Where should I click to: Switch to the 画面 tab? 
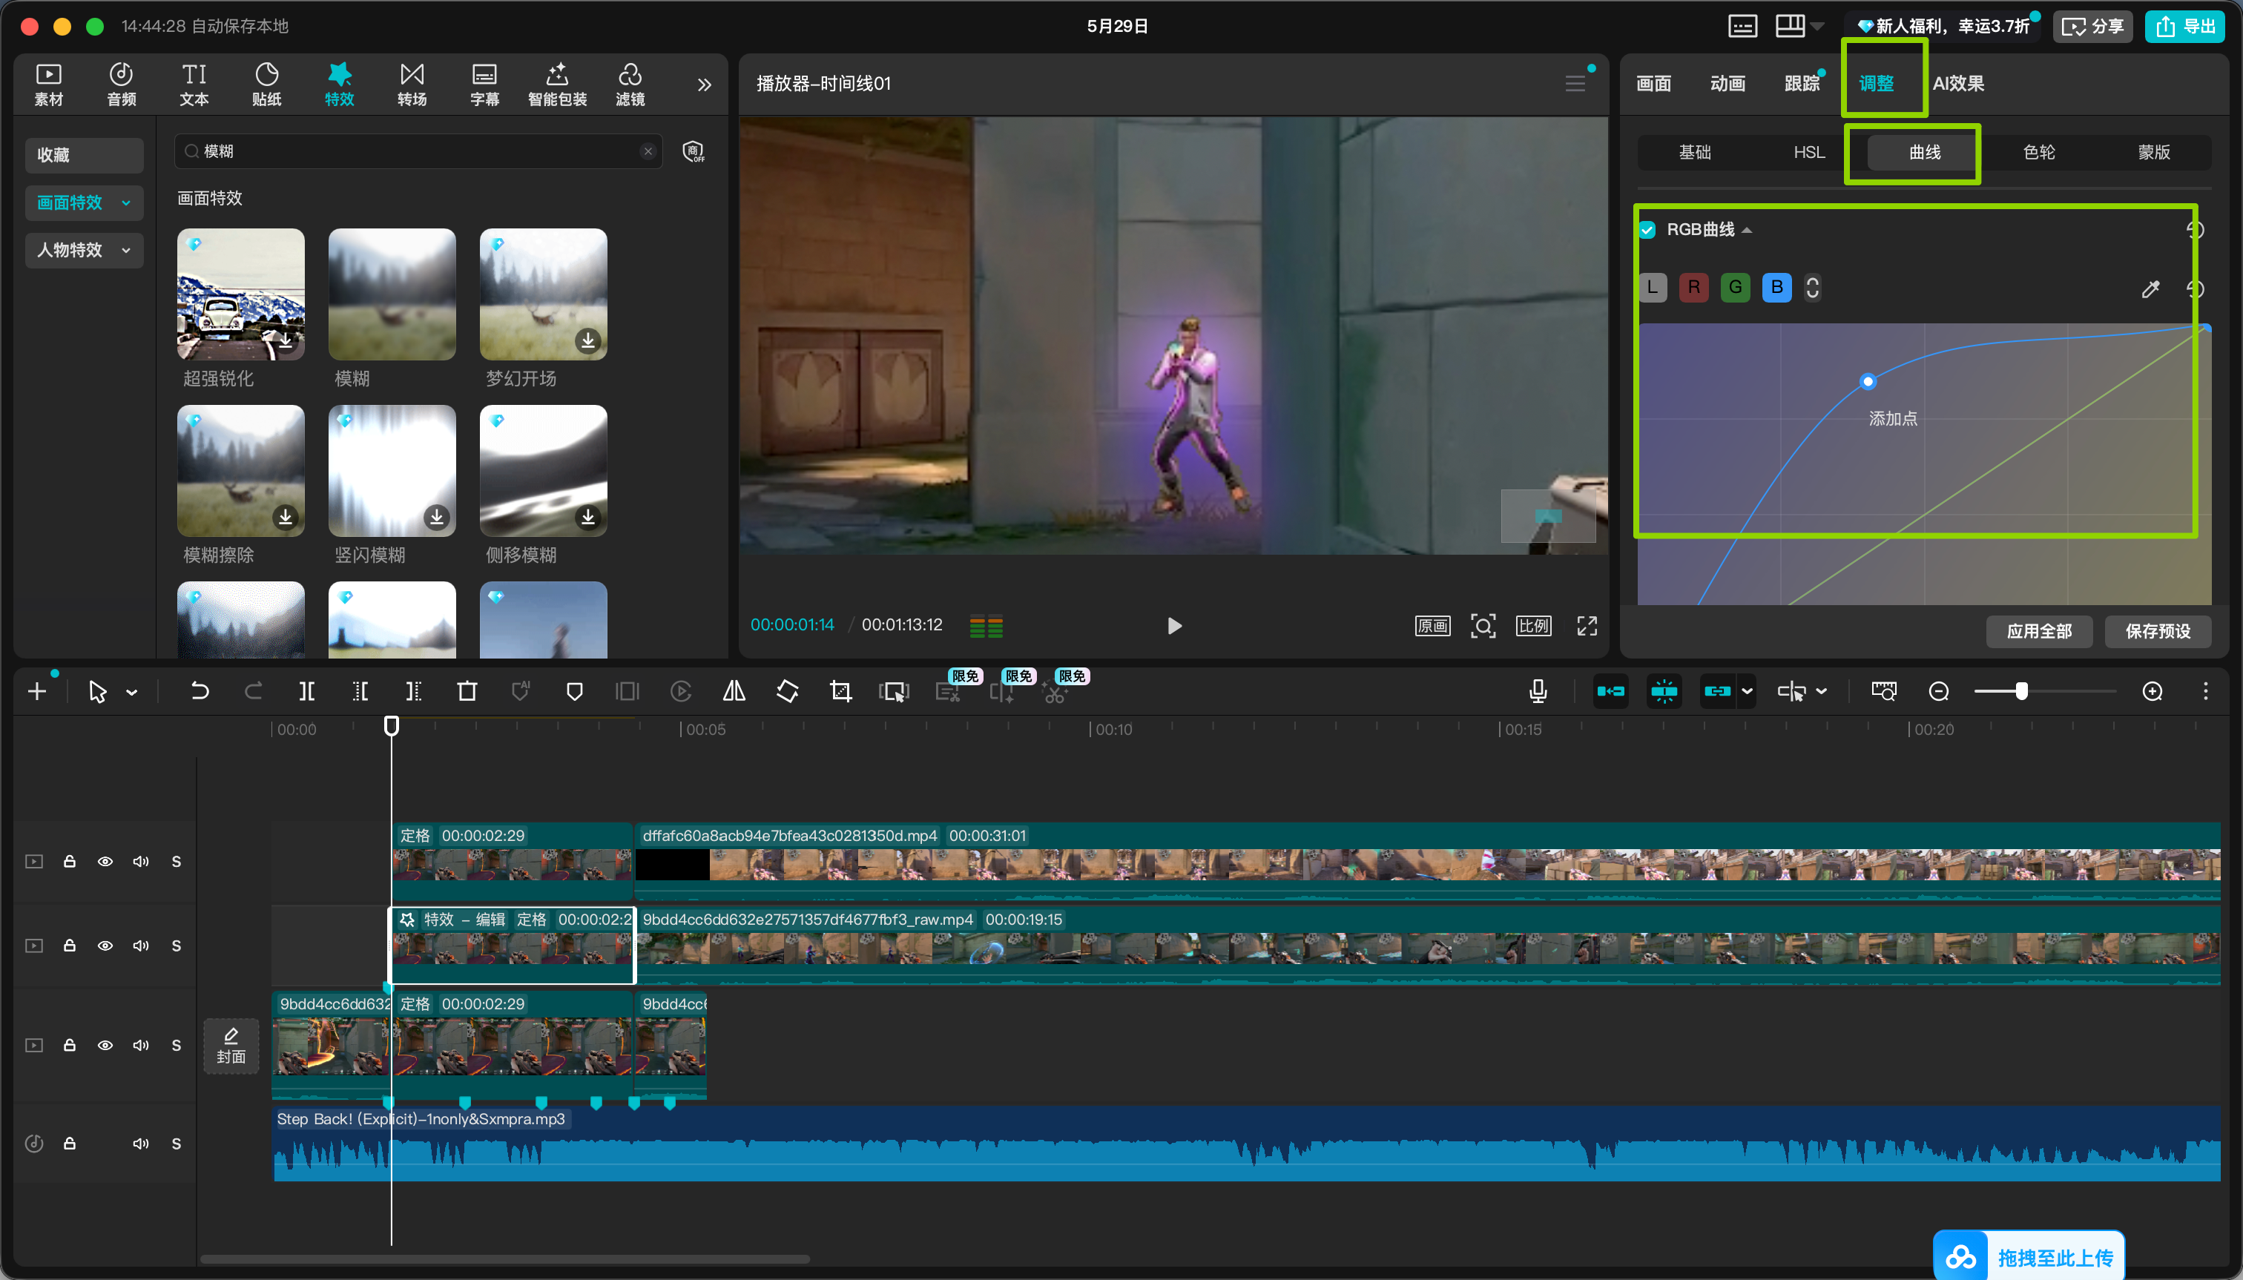click(x=1653, y=84)
